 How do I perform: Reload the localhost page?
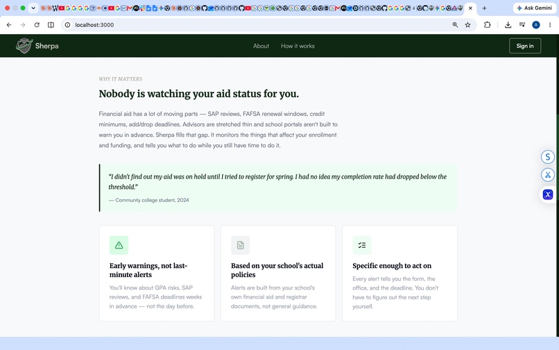tap(37, 25)
